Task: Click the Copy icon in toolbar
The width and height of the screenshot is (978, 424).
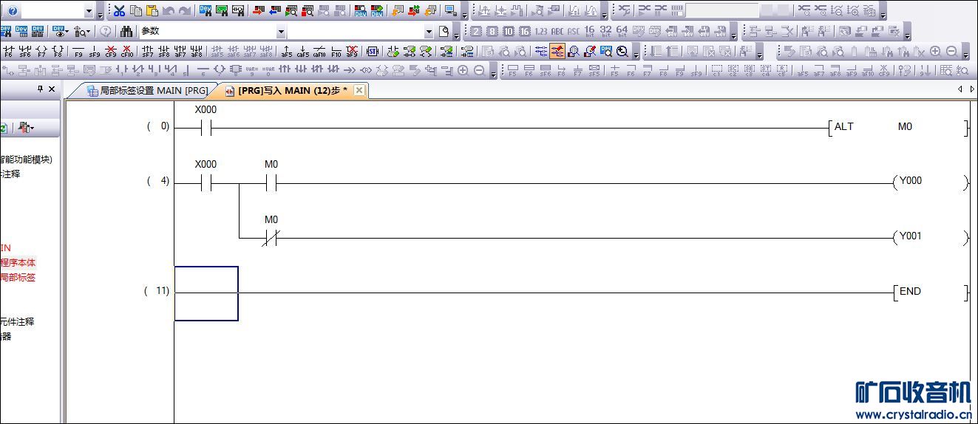Action: pos(136,10)
